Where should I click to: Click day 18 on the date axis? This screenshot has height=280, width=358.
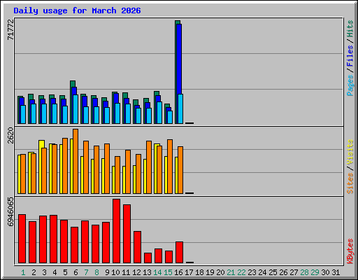pos(199,272)
